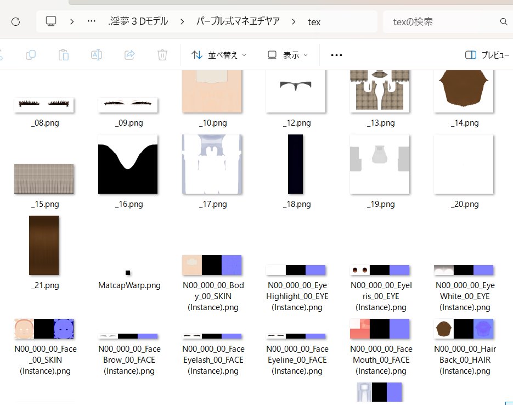
Task: Click the _13.png file name
Action: tap(381, 123)
